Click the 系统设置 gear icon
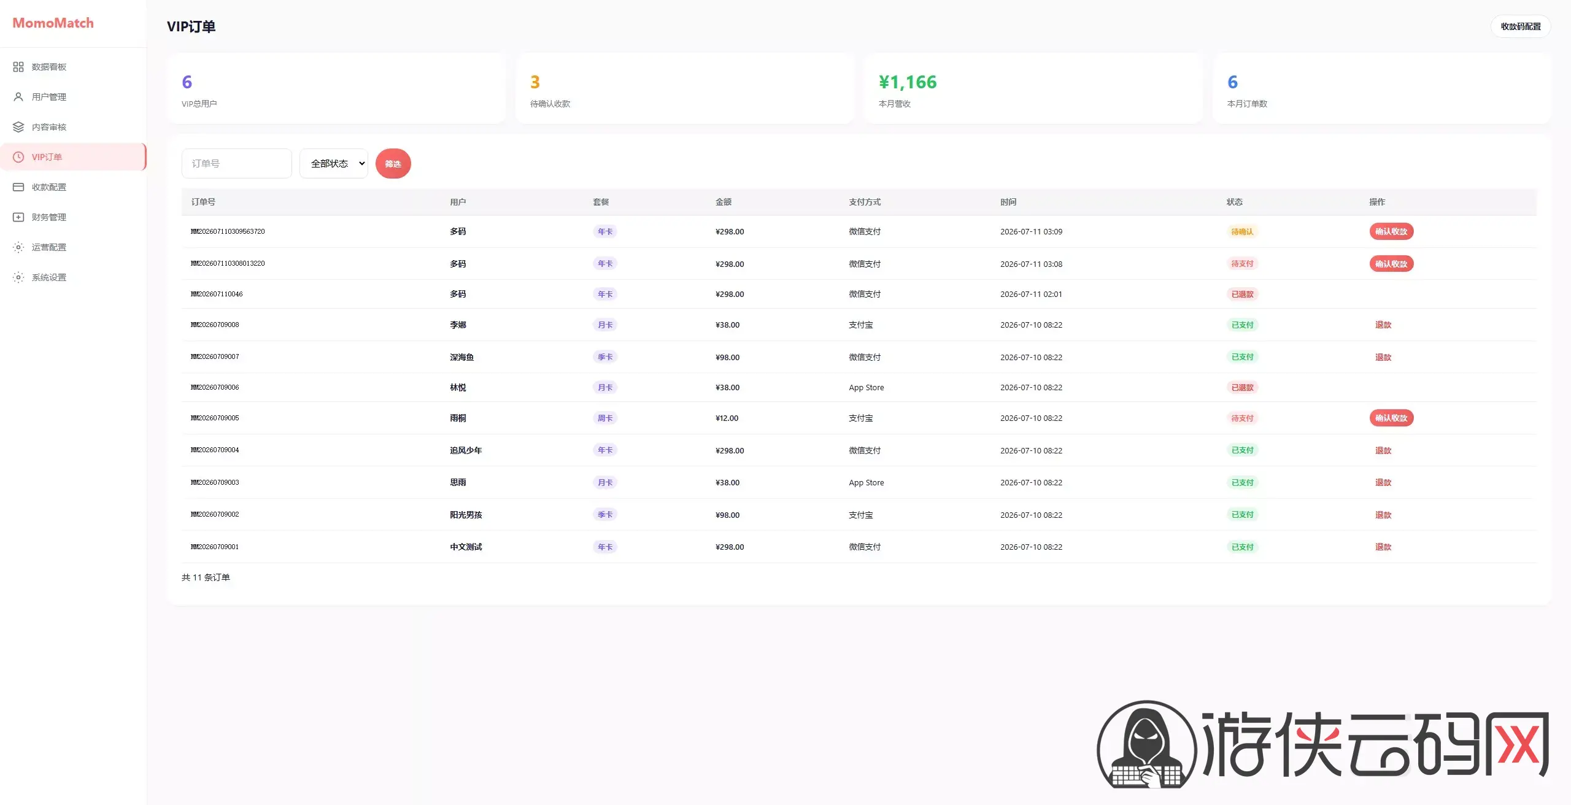 [x=18, y=277]
